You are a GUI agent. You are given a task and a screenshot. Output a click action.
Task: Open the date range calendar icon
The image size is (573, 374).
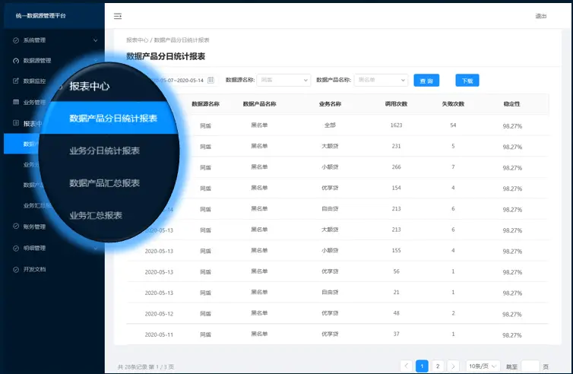click(211, 80)
